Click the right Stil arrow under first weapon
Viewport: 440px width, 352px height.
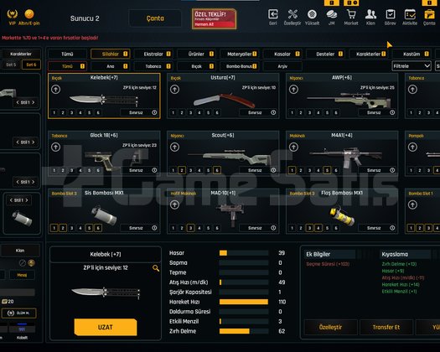[34, 102]
